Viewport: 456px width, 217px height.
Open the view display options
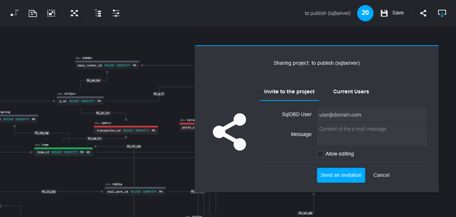116,13
